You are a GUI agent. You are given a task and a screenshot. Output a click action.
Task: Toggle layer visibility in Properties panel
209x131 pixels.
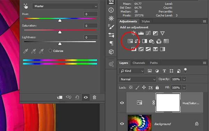tap(86, 97)
